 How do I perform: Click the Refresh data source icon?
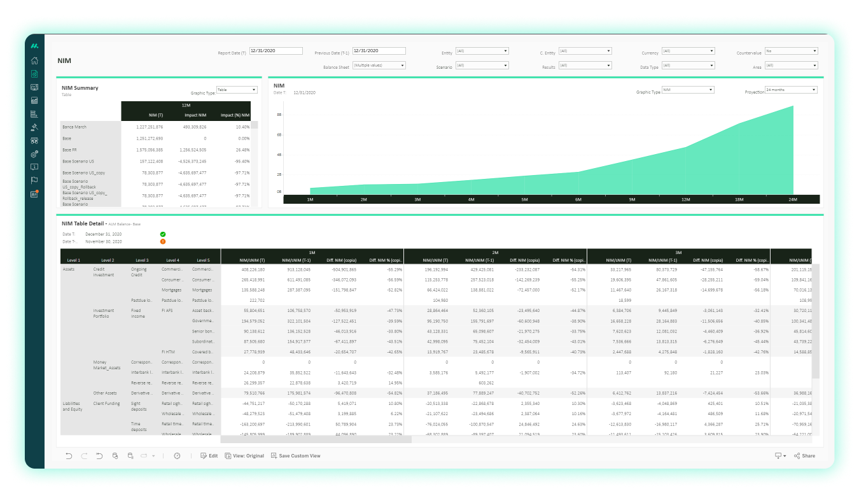click(x=115, y=456)
